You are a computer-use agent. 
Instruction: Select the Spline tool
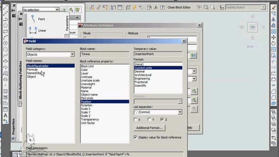(5, 55)
